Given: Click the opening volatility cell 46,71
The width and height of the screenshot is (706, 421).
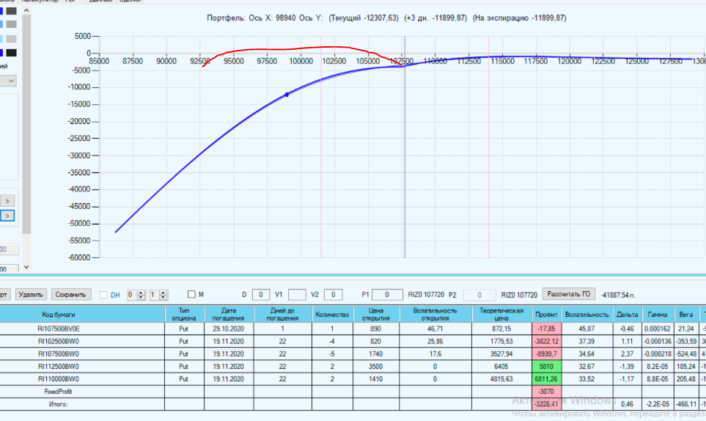Looking at the screenshot, I should (x=435, y=329).
